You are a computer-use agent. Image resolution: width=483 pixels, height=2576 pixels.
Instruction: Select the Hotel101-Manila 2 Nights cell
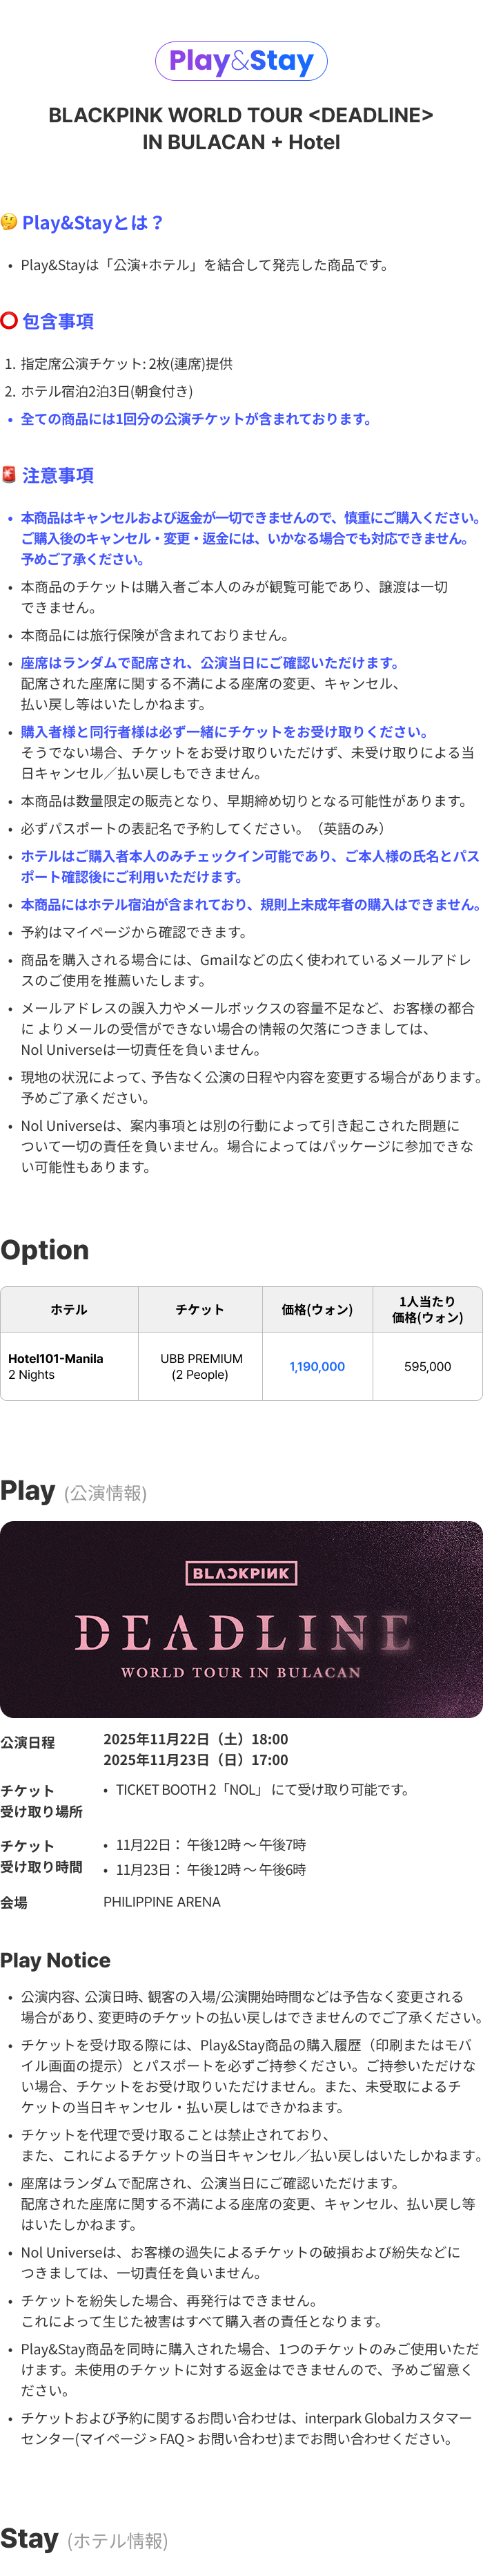click(69, 1366)
